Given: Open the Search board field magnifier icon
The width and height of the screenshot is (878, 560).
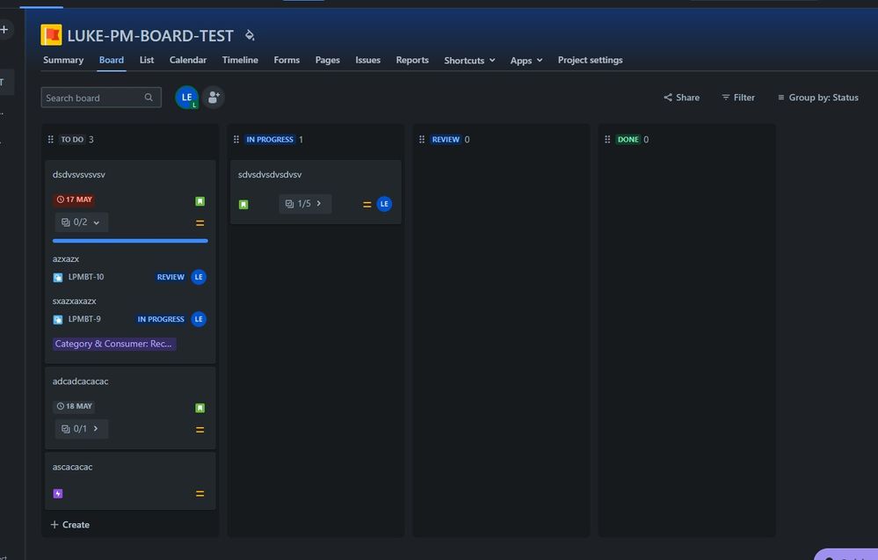Looking at the screenshot, I should pyautogui.click(x=148, y=97).
